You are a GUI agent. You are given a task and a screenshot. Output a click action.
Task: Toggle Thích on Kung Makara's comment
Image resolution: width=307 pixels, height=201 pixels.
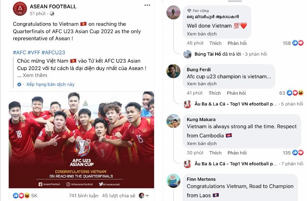pos(216,153)
